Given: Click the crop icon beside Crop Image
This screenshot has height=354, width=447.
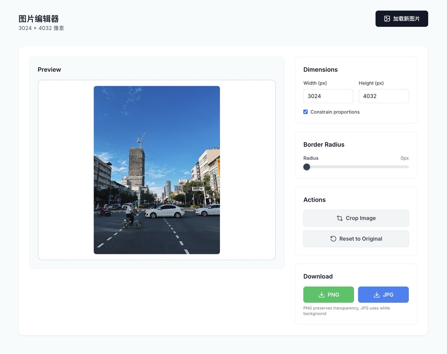Looking at the screenshot, I should 339,218.
